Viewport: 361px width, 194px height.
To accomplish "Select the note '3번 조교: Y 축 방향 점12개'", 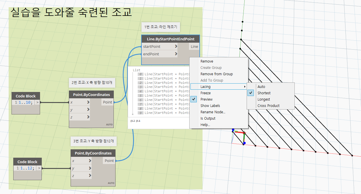I will pos(94,141).
